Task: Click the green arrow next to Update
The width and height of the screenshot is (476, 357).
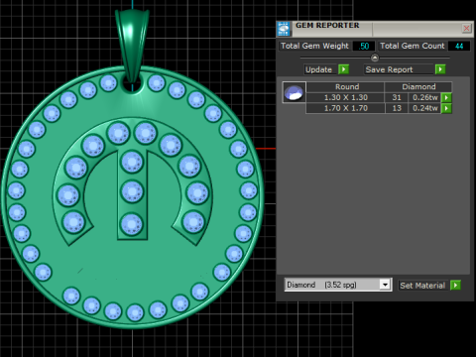Action: pyautogui.click(x=344, y=69)
